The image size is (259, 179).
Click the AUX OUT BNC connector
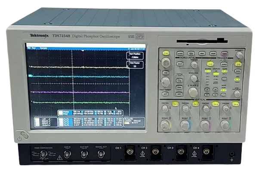(x=84, y=155)
